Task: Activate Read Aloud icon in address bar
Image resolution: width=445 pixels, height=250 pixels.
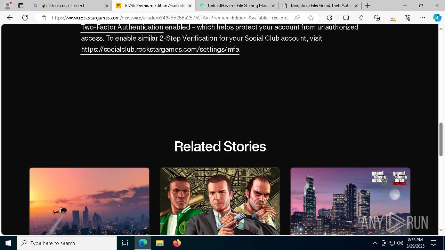Action: point(297,18)
